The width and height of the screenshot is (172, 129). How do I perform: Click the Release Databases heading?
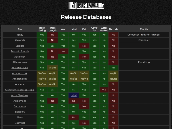click(x=86, y=17)
